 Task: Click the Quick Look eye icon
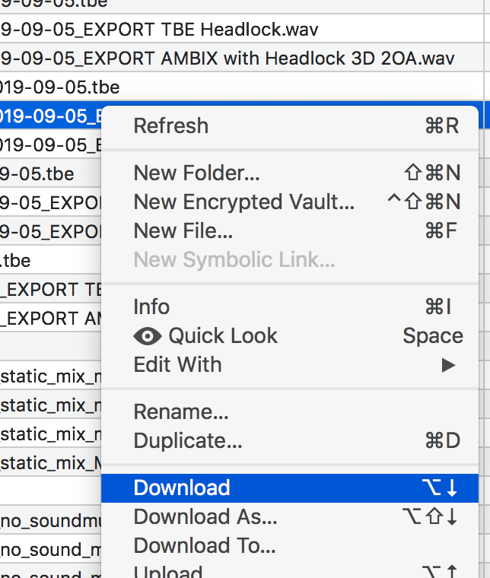pos(147,336)
